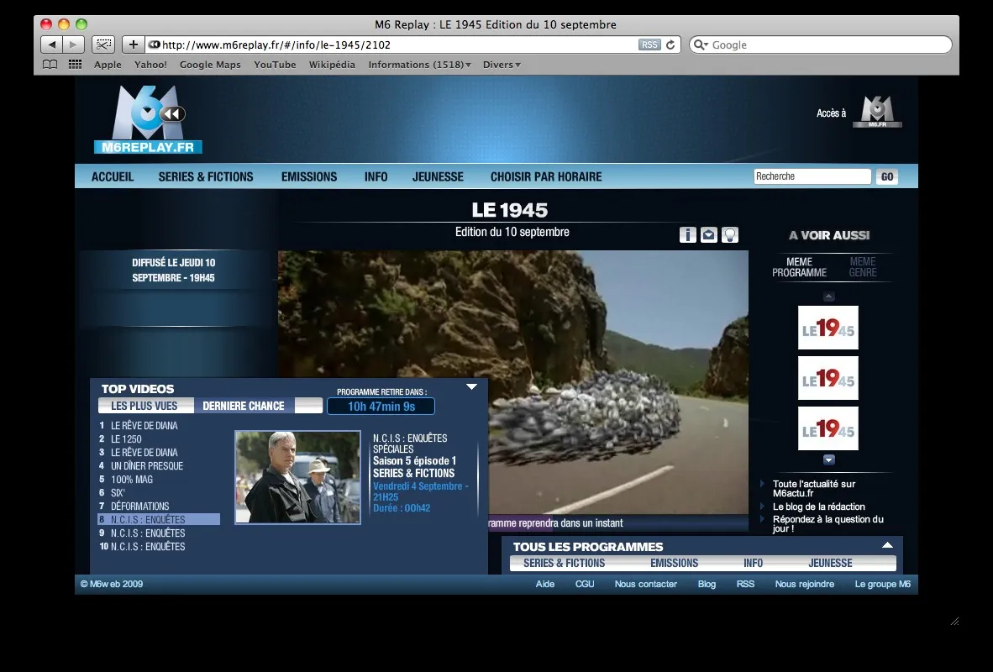
Task: Select Jeunesse in Tous les Programmes
Action: click(x=830, y=563)
